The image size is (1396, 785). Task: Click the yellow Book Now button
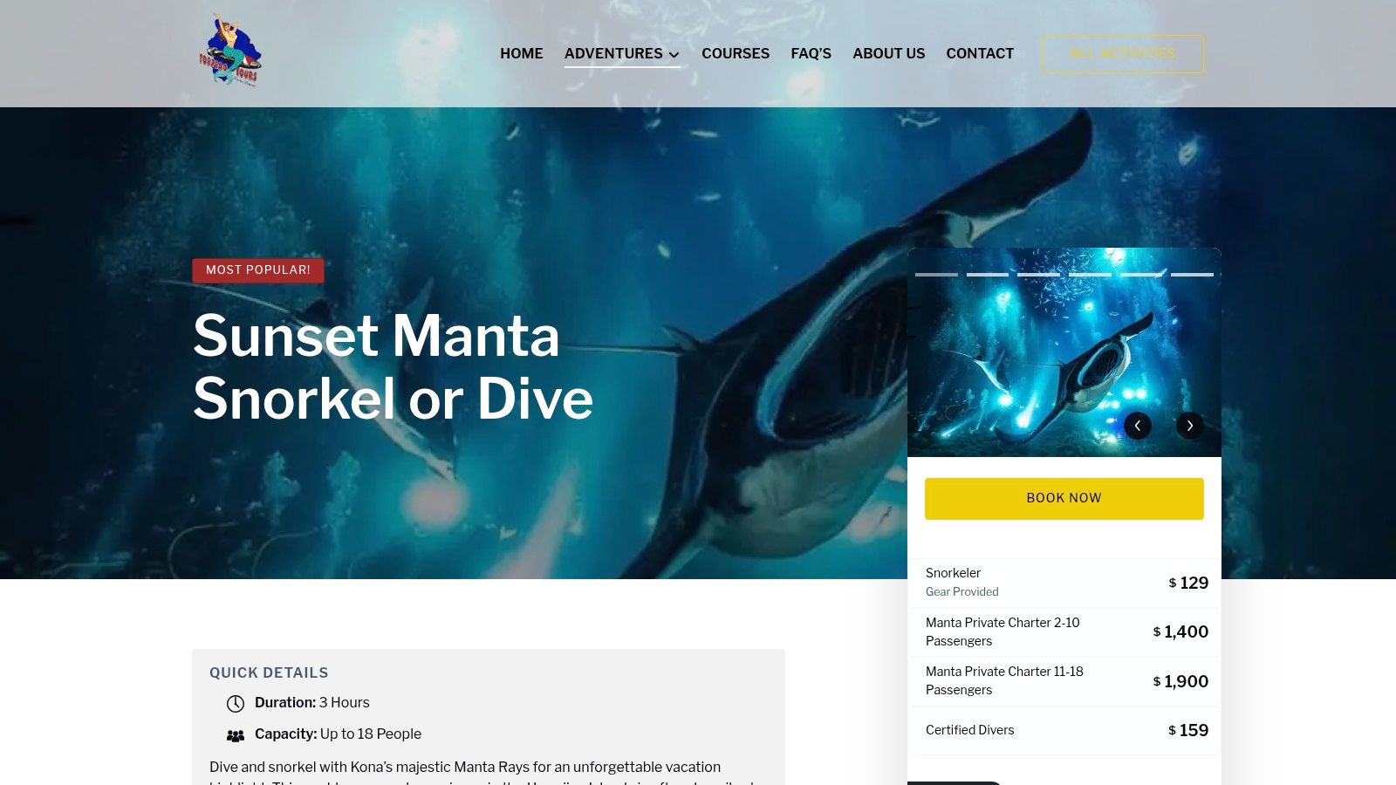coord(1064,498)
